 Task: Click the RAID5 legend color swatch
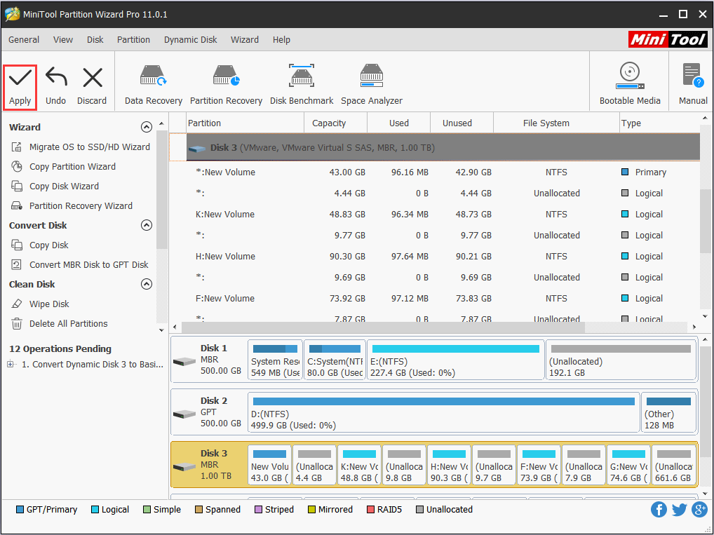[370, 510]
